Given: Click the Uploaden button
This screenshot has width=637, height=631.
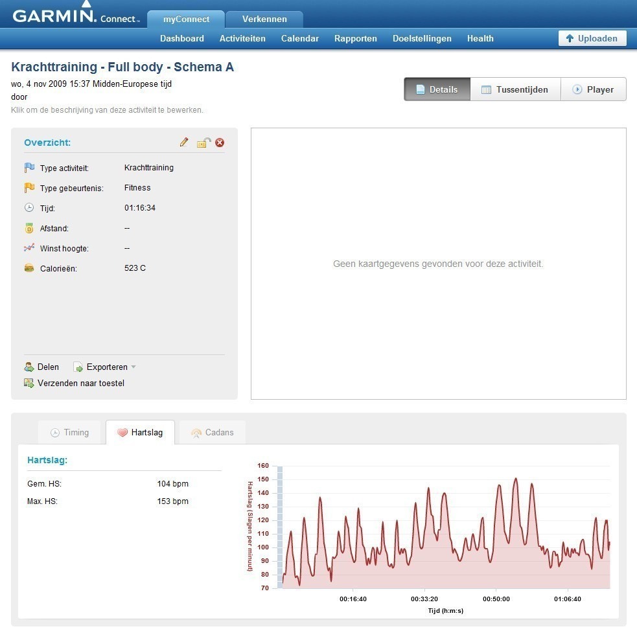Looking at the screenshot, I should (592, 38).
